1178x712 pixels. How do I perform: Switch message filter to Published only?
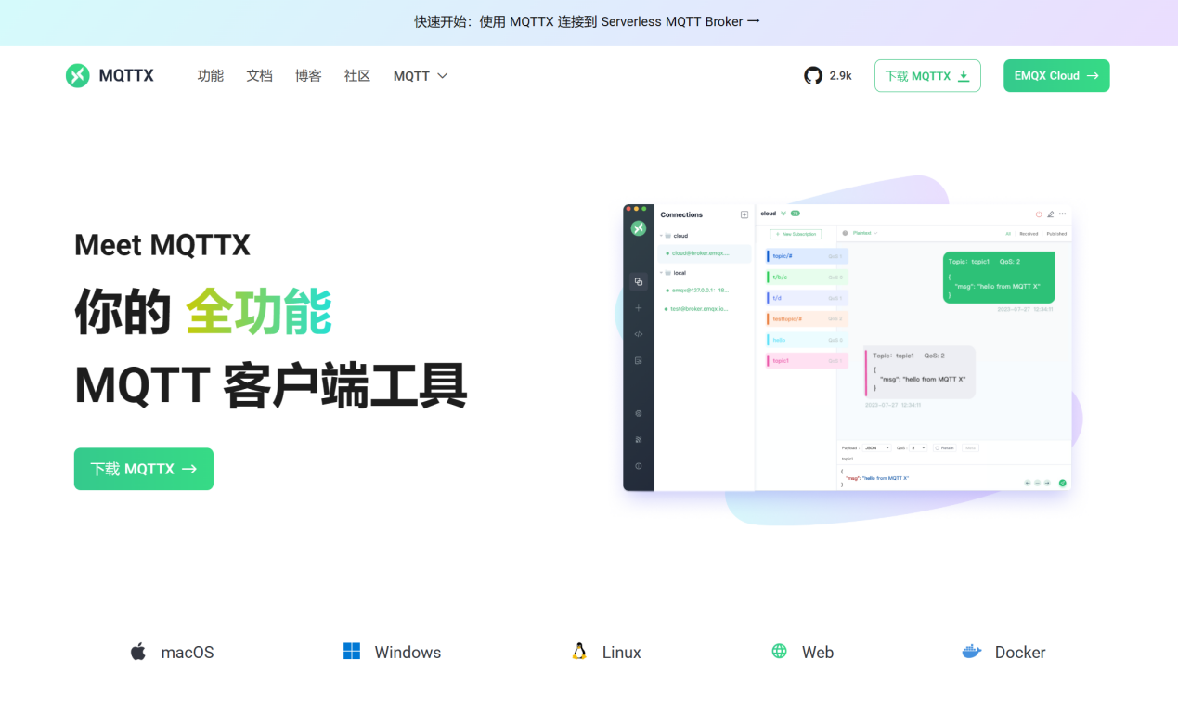(1057, 234)
